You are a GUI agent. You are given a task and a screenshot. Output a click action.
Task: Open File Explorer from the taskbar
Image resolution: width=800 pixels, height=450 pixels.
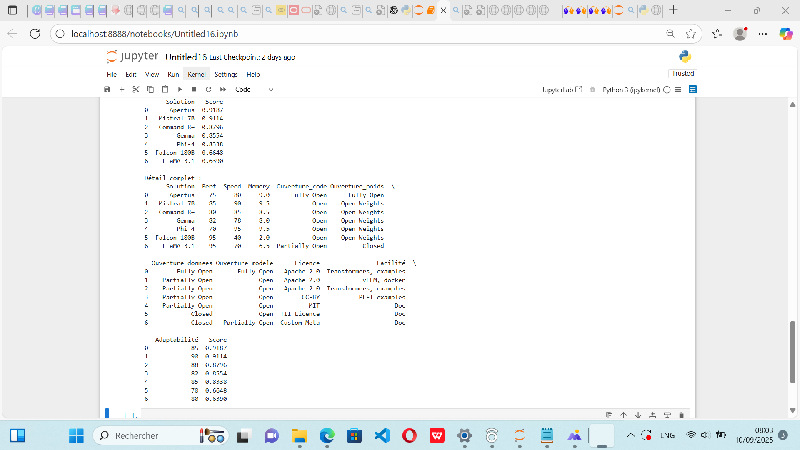(x=299, y=436)
